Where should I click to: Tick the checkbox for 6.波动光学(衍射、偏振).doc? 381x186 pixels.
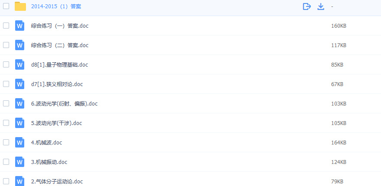pyautogui.click(x=6, y=103)
